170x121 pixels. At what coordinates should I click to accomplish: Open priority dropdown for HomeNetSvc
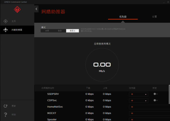coord(149,107)
